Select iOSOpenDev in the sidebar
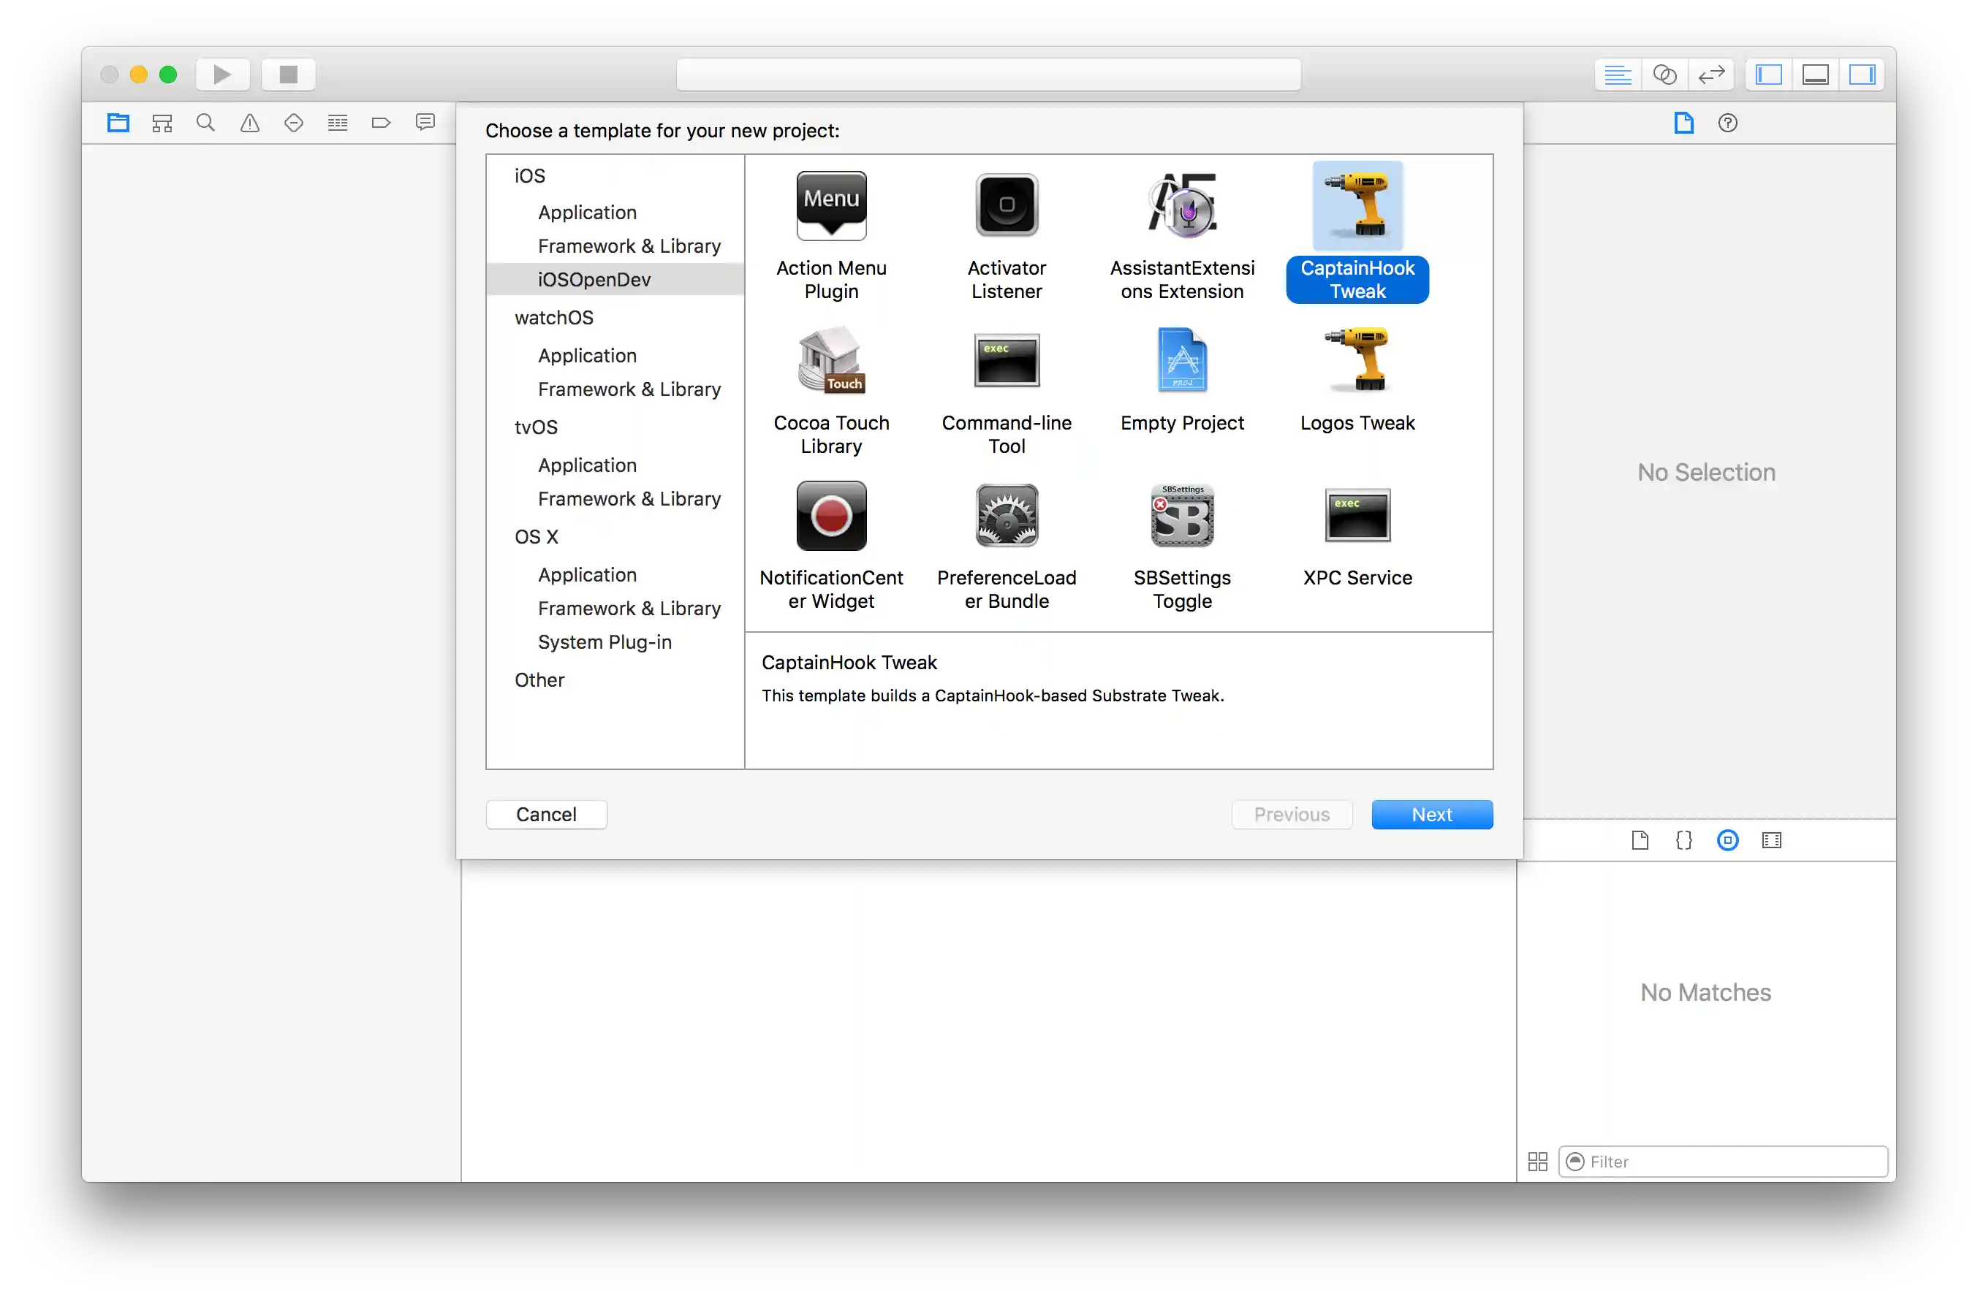Screen dimensions: 1978x1299 (x=594, y=279)
